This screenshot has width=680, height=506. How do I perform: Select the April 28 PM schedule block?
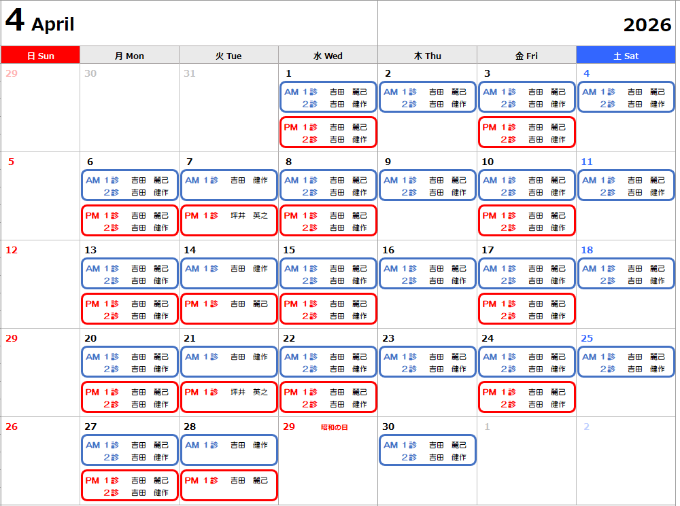coord(228,486)
